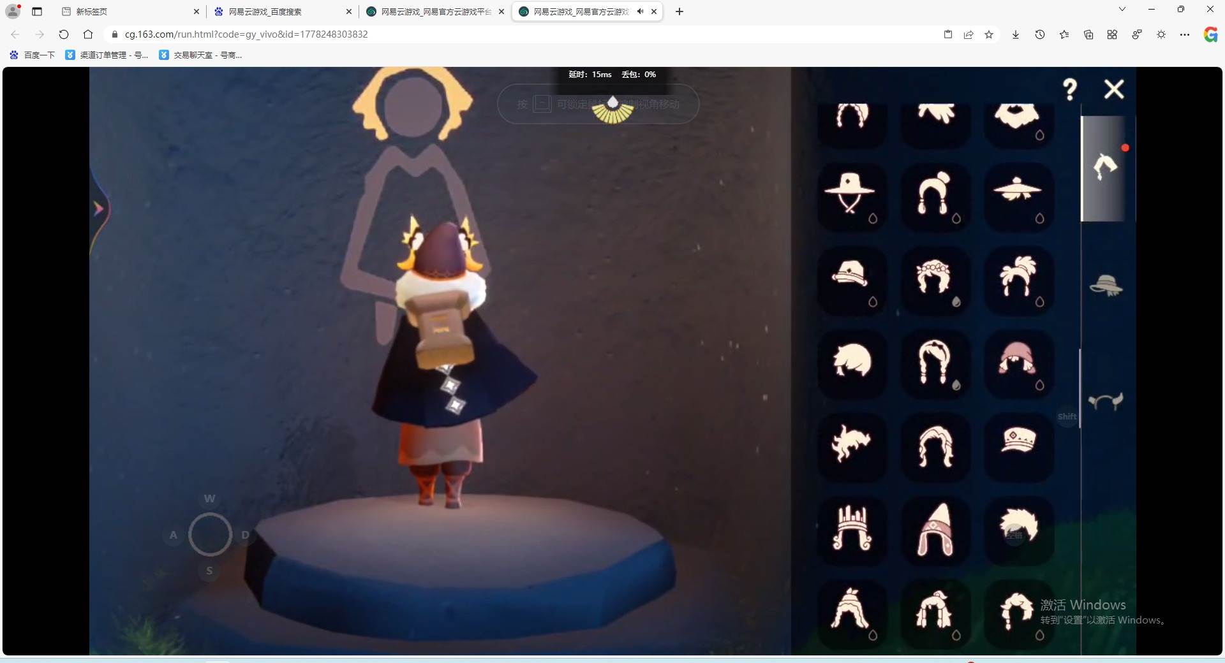Open the browser extensions grid icon
1225x663 pixels.
1112,34
